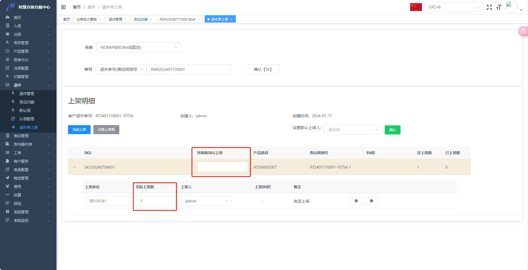Click the fullscreen toggle icon
This screenshot has height=270, width=528.
(489, 7)
